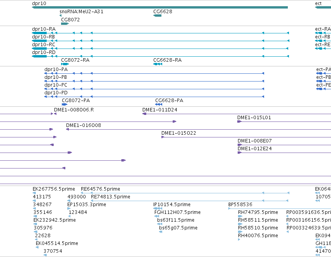This screenshot has height=257, width=331.
Task: Select the DME1-016O08 clone label
Action: (x=84, y=125)
